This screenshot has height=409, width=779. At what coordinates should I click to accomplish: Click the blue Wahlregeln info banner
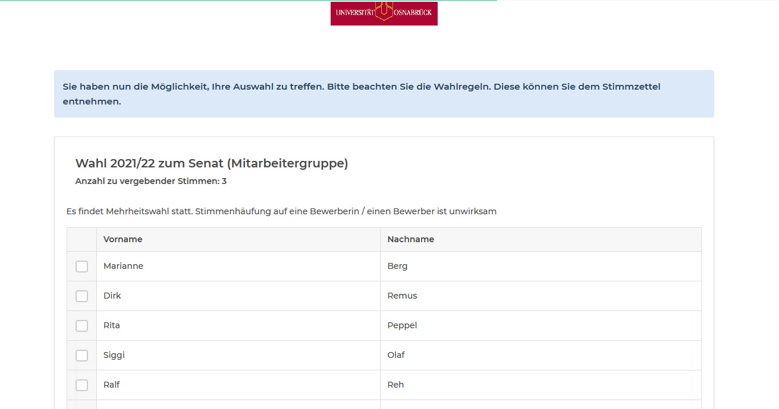click(x=384, y=93)
